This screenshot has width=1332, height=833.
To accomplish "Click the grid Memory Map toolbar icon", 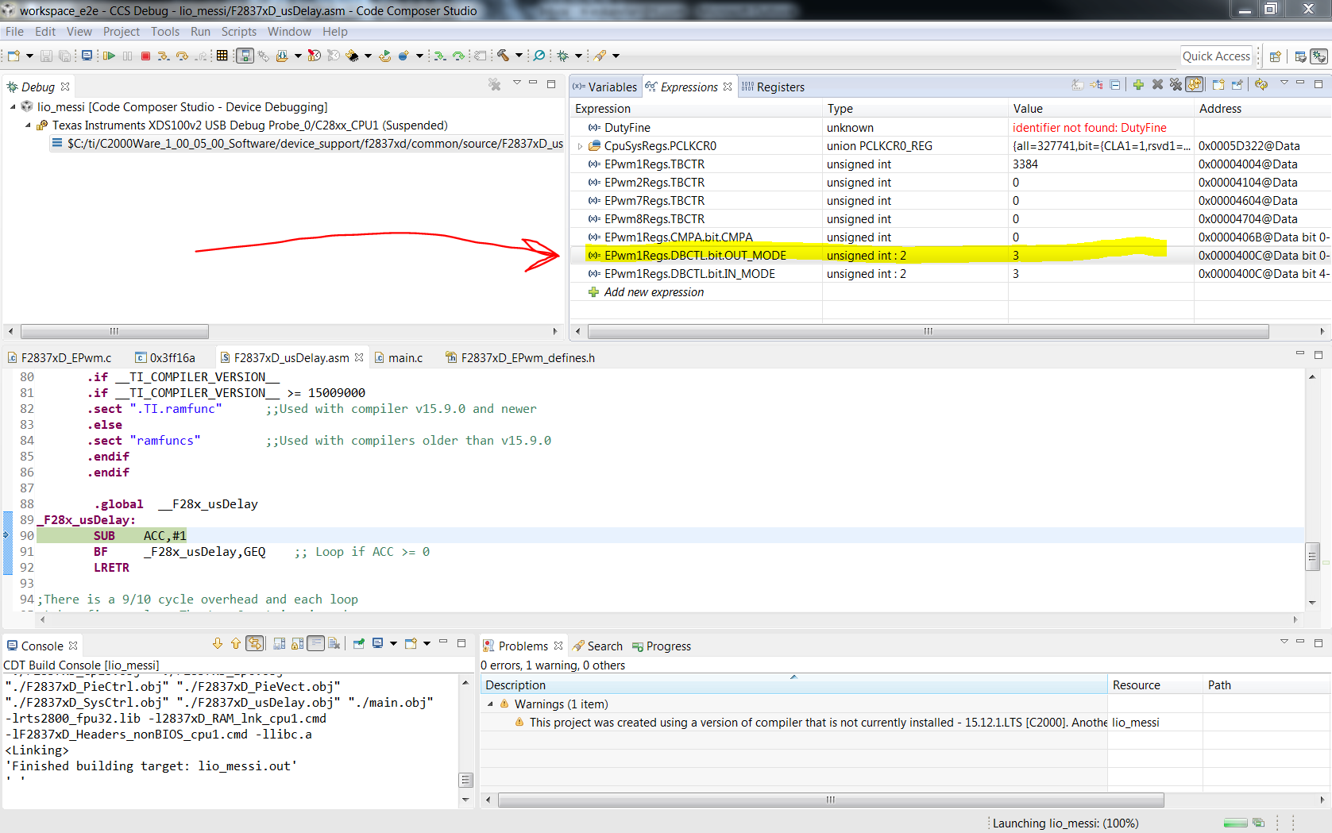I will coord(222,56).
